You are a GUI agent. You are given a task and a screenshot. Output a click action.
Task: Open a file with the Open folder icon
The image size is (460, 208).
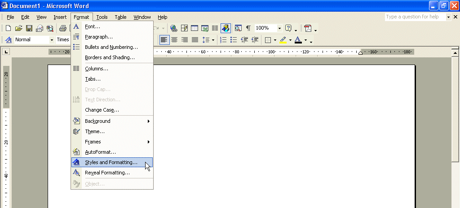[19, 28]
